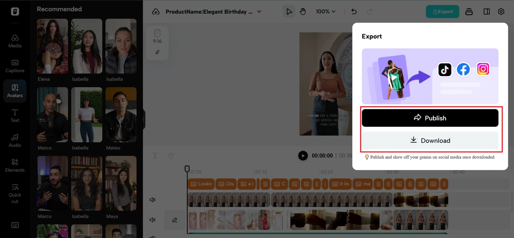514x238 pixels.
Task: Select the Elena avatar thumbnail
Action: [53, 46]
